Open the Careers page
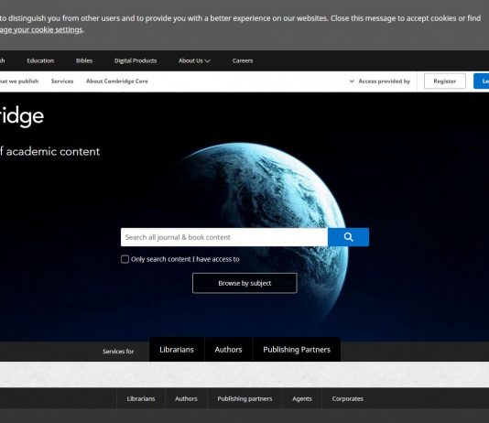The height and width of the screenshot is (423, 489). point(243,60)
